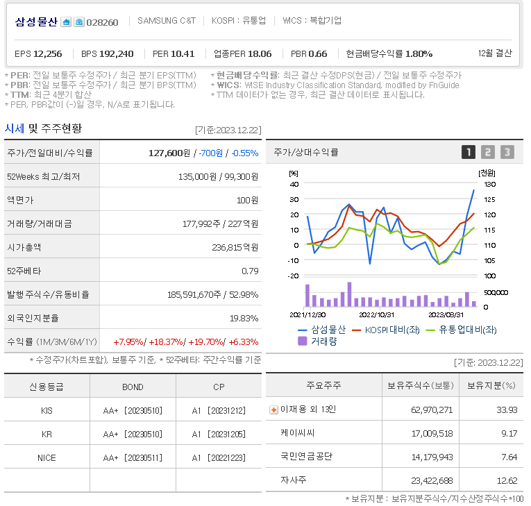Click the CP column header
This screenshot has width=531, height=506.
219,387
